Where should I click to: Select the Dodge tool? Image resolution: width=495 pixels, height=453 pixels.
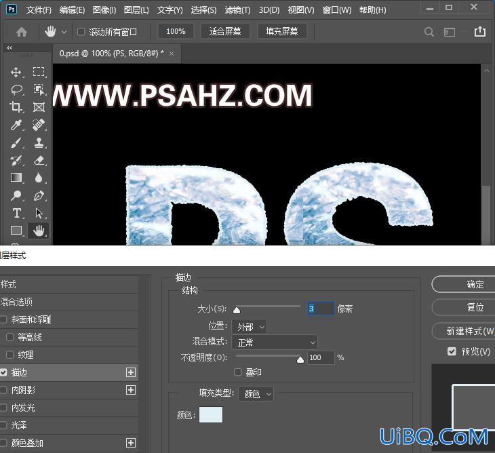click(16, 195)
